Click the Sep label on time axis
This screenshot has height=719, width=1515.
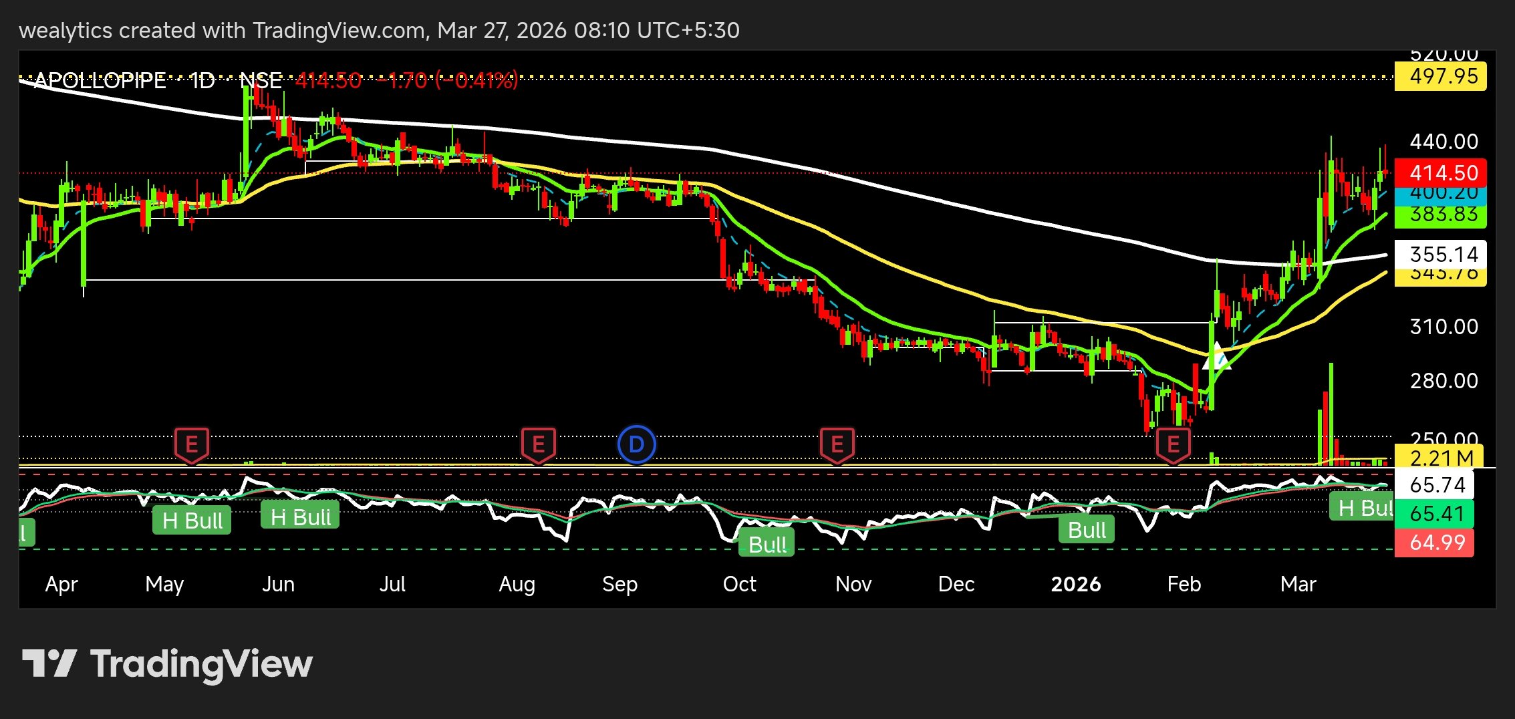pos(620,585)
